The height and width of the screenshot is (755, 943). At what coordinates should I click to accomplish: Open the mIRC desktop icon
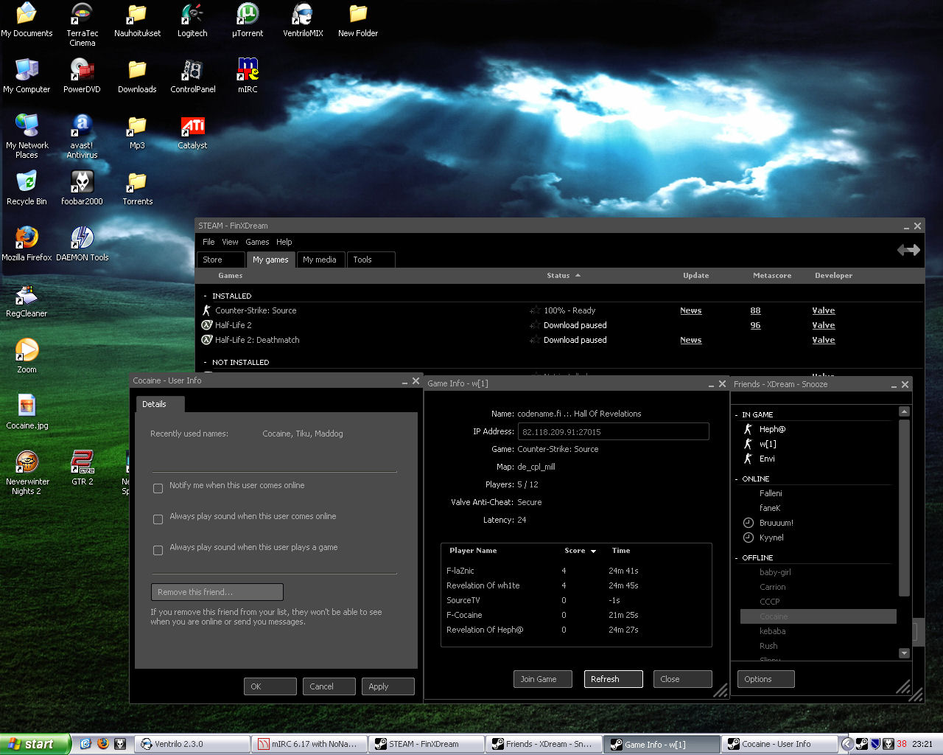click(248, 71)
